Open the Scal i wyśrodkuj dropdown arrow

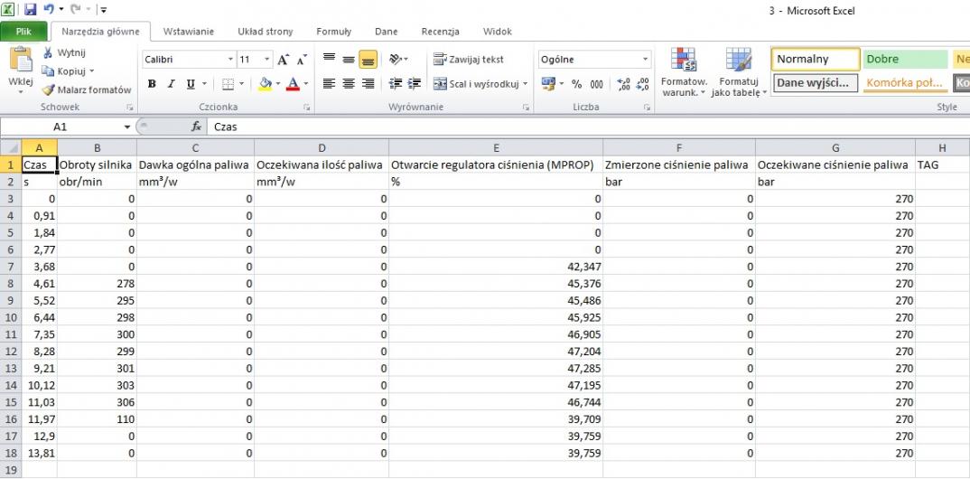[x=526, y=84]
